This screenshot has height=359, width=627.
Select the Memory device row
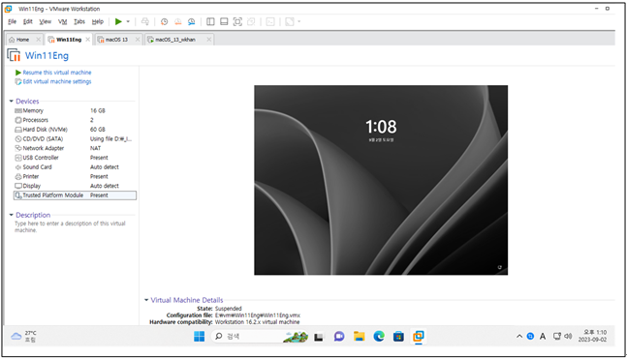tap(75, 110)
